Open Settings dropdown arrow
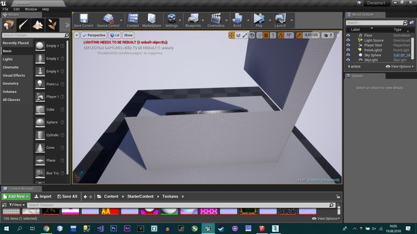The width and height of the screenshot is (417, 234). click(x=180, y=20)
